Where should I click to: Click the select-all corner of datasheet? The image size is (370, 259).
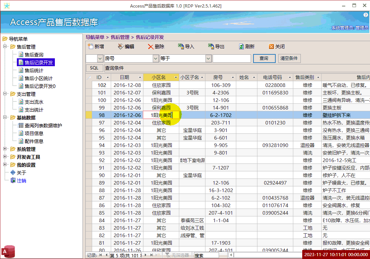[89, 78]
